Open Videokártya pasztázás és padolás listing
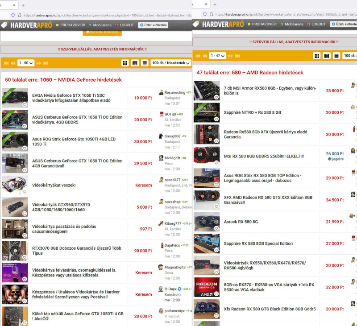This screenshot has height=326, width=357. point(64,229)
